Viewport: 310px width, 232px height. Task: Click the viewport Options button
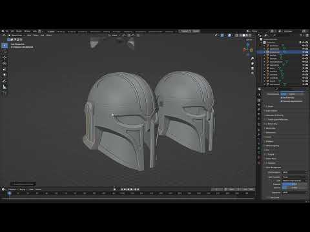pyautogui.click(x=249, y=40)
